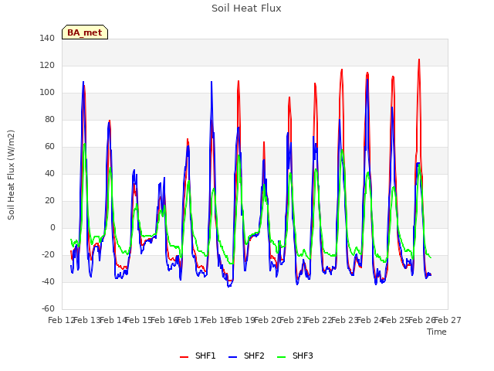
Task: Click the blue SHF2 legend line marker
Action: pyautogui.click(x=232, y=357)
